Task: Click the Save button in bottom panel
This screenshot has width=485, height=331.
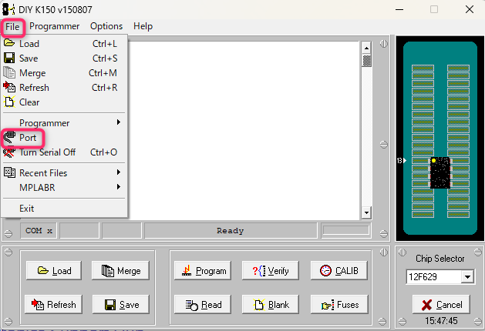Action: 120,305
